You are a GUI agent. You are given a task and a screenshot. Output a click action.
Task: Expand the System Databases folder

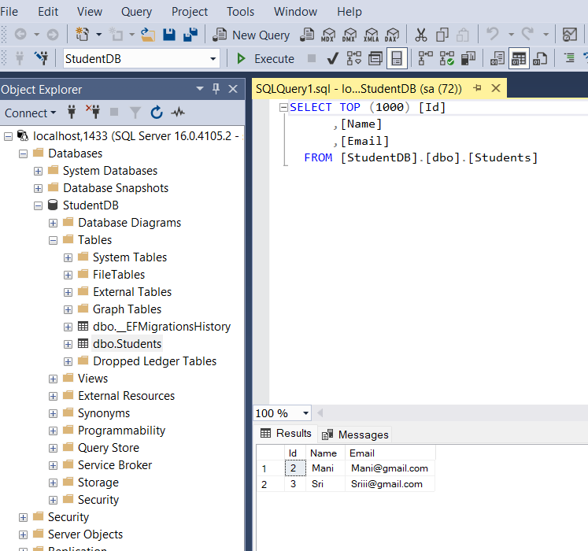39,171
